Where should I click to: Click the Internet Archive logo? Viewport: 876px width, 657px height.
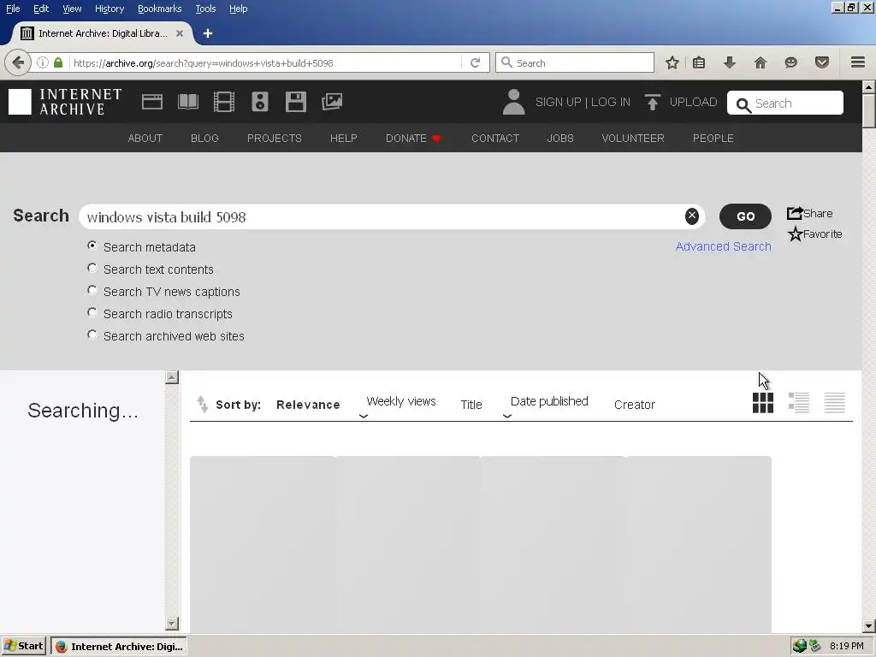[65, 102]
